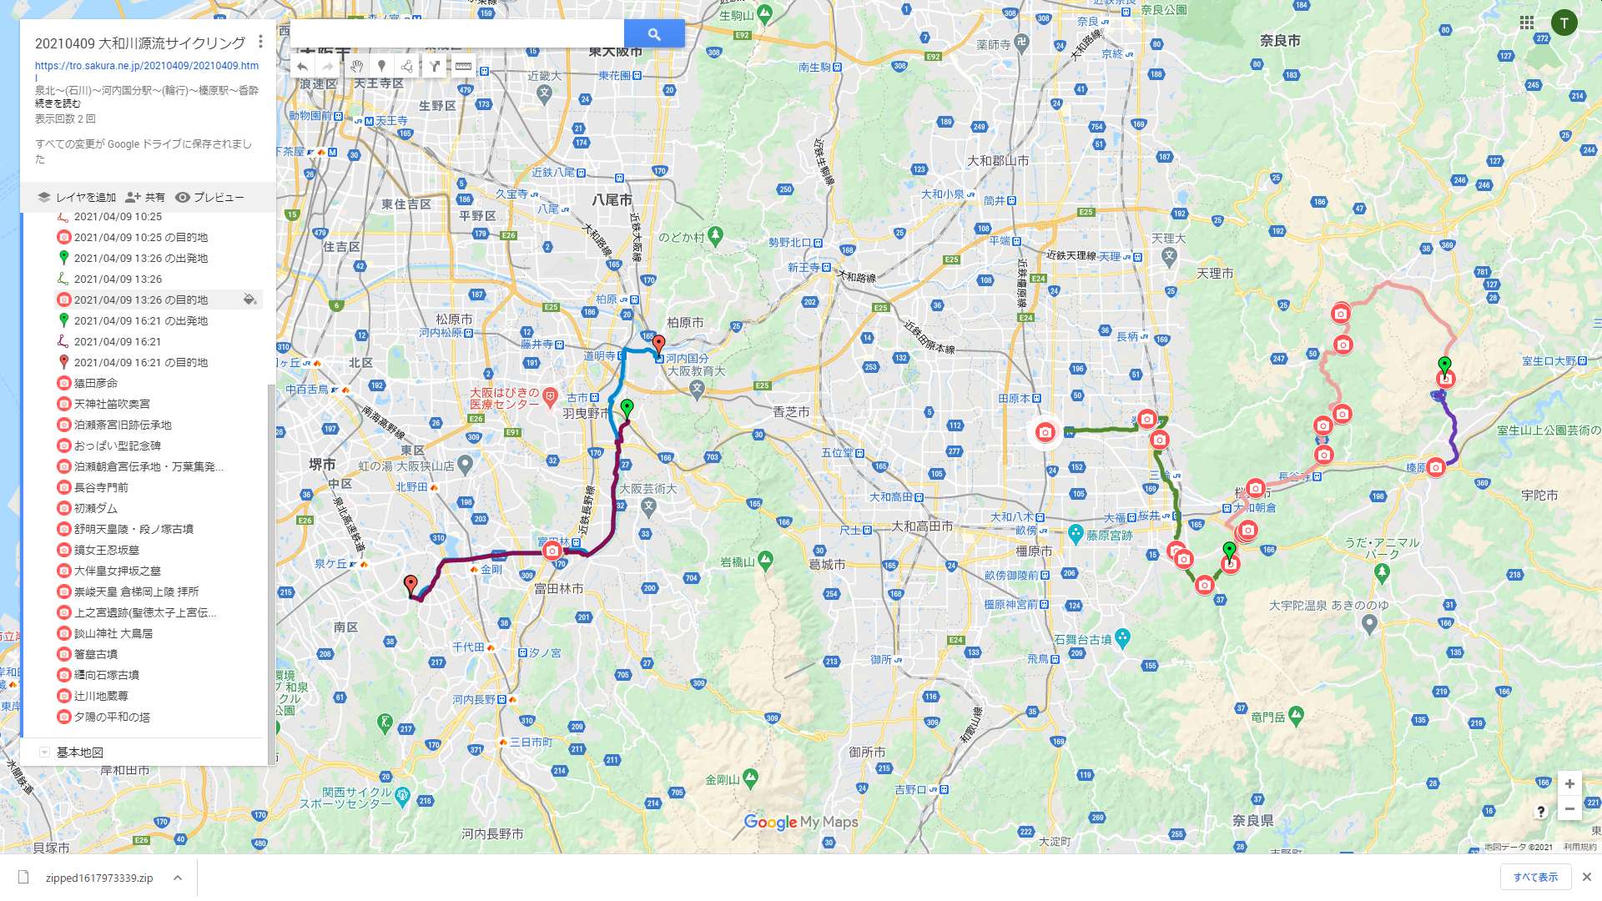Select 長谷寺門前 in the layer list
The image size is (1602, 901).
pyautogui.click(x=101, y=487)
